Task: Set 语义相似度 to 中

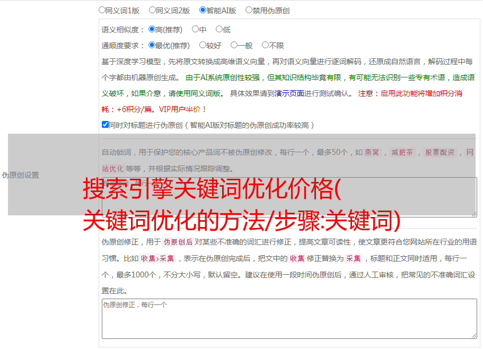Action: [x=195, y=29]
